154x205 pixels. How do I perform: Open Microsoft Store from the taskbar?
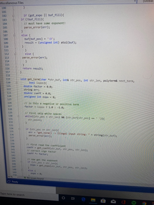(103, 201)
